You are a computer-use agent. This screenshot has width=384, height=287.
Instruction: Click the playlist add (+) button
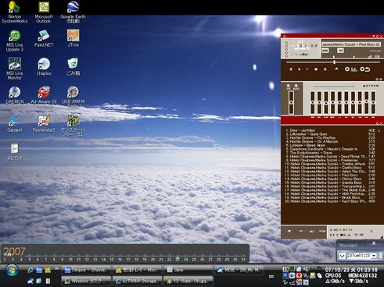(x=289, y=231)
